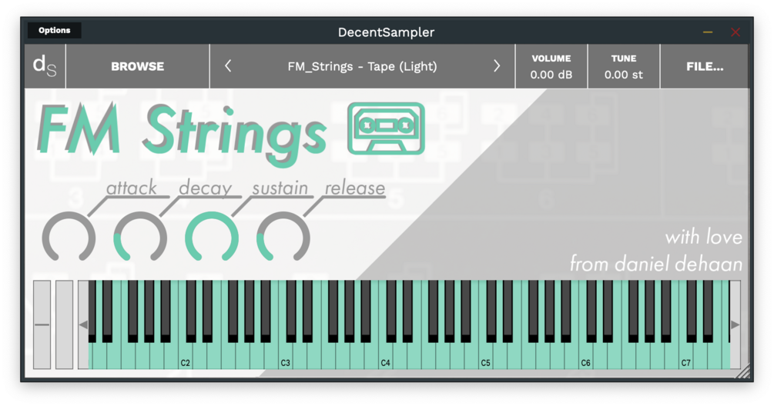
Task: Click the DecentSampler dS logo icon
Action: click(45, 67)
